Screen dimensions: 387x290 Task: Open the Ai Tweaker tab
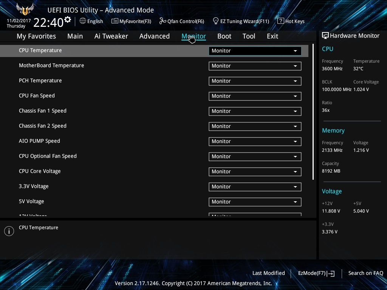coord(111,36)
